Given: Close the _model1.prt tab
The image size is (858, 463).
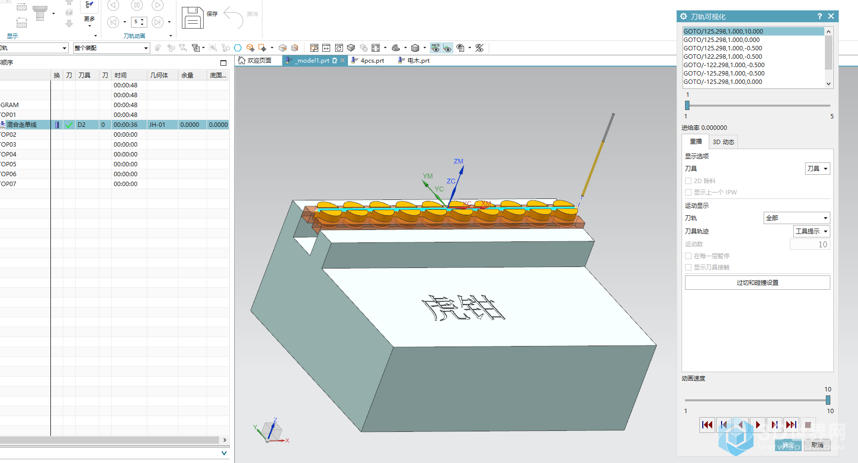Looking at the screenshot, I should [343, 60].
